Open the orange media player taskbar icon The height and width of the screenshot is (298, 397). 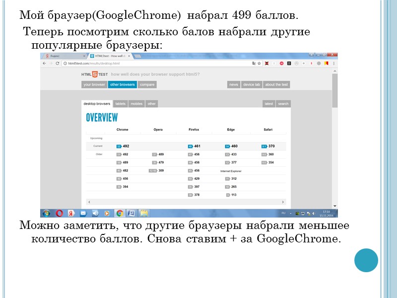[x=107, y=214]
